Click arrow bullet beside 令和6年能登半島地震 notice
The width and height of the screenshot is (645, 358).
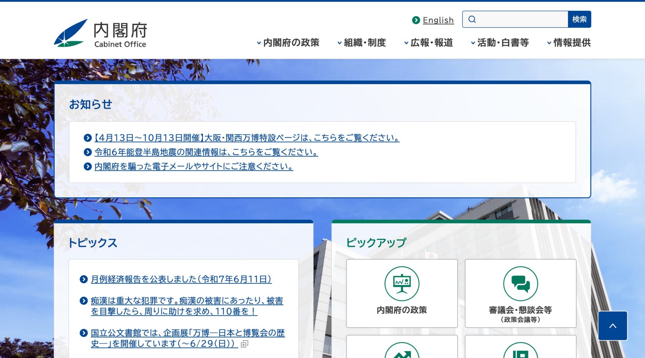(88, 152)
